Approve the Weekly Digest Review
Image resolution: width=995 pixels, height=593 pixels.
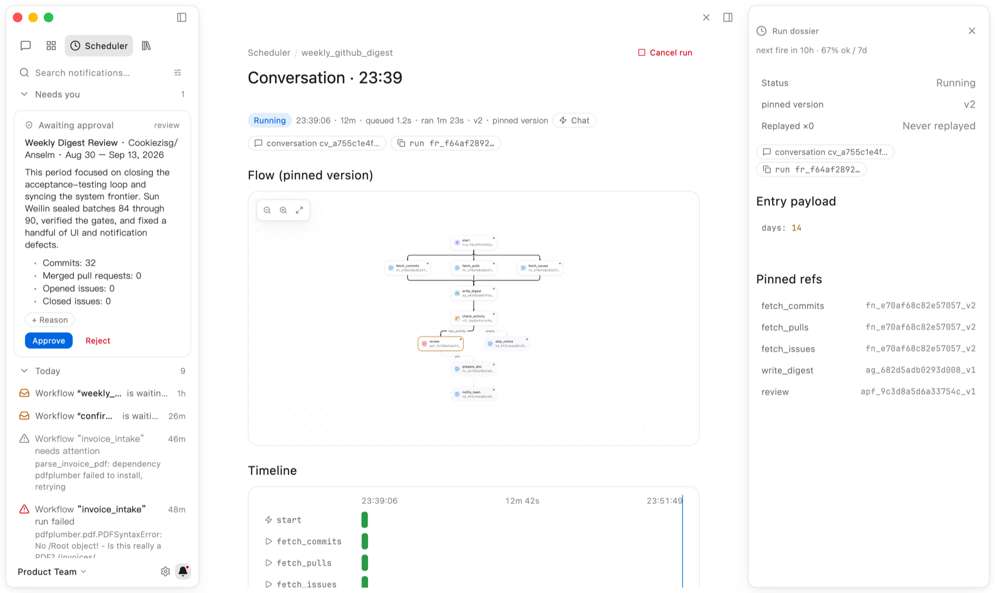[x=49, y=341]
